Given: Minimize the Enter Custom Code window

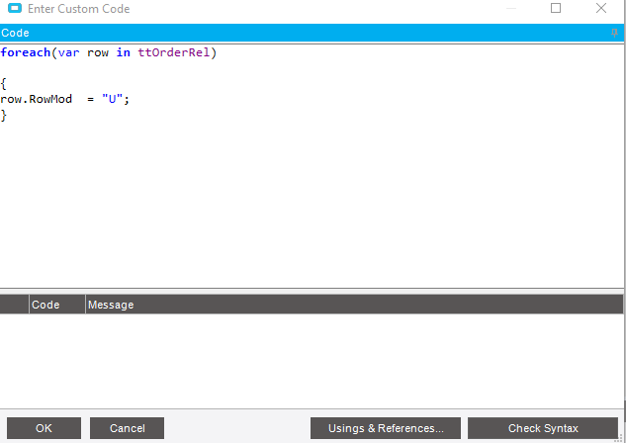Looking at the screenshot, I should [511, 8].
